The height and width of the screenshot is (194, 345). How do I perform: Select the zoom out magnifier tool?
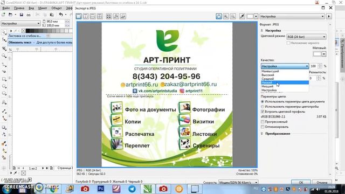click(233, 16)
